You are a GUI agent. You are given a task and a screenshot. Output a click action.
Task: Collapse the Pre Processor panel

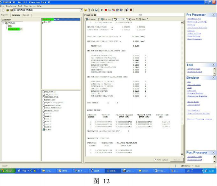pyautogui.click(x=214, y=15)
